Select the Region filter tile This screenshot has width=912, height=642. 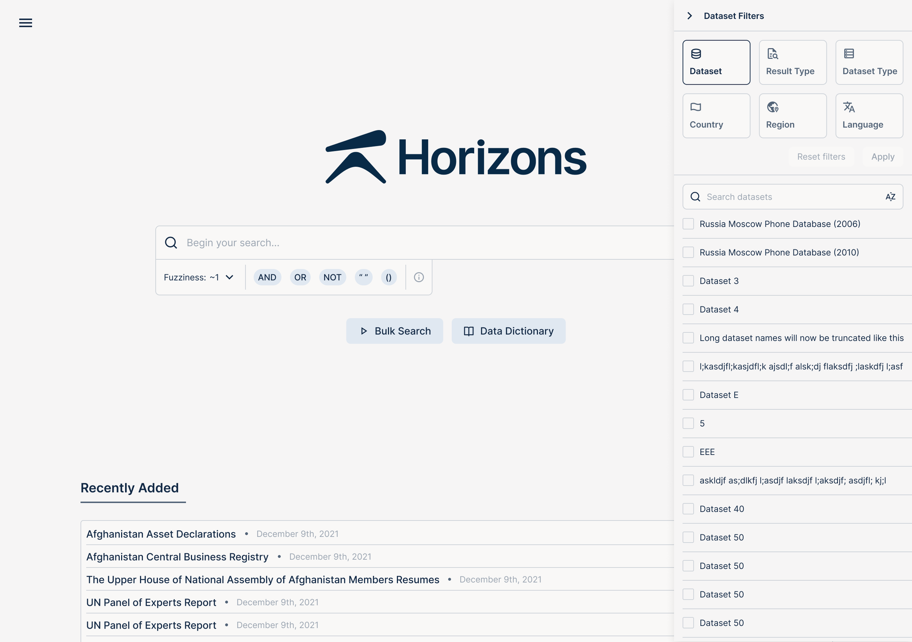pos(792,116)
